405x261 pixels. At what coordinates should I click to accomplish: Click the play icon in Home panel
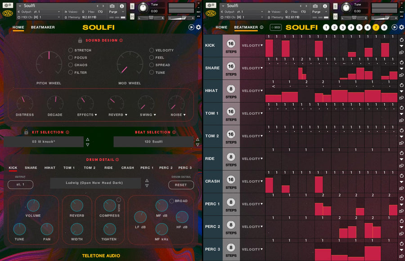click(191, 27)
